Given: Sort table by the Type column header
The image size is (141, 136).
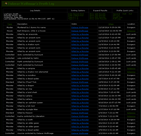Looking at the screenshot, I should point(10,24).
